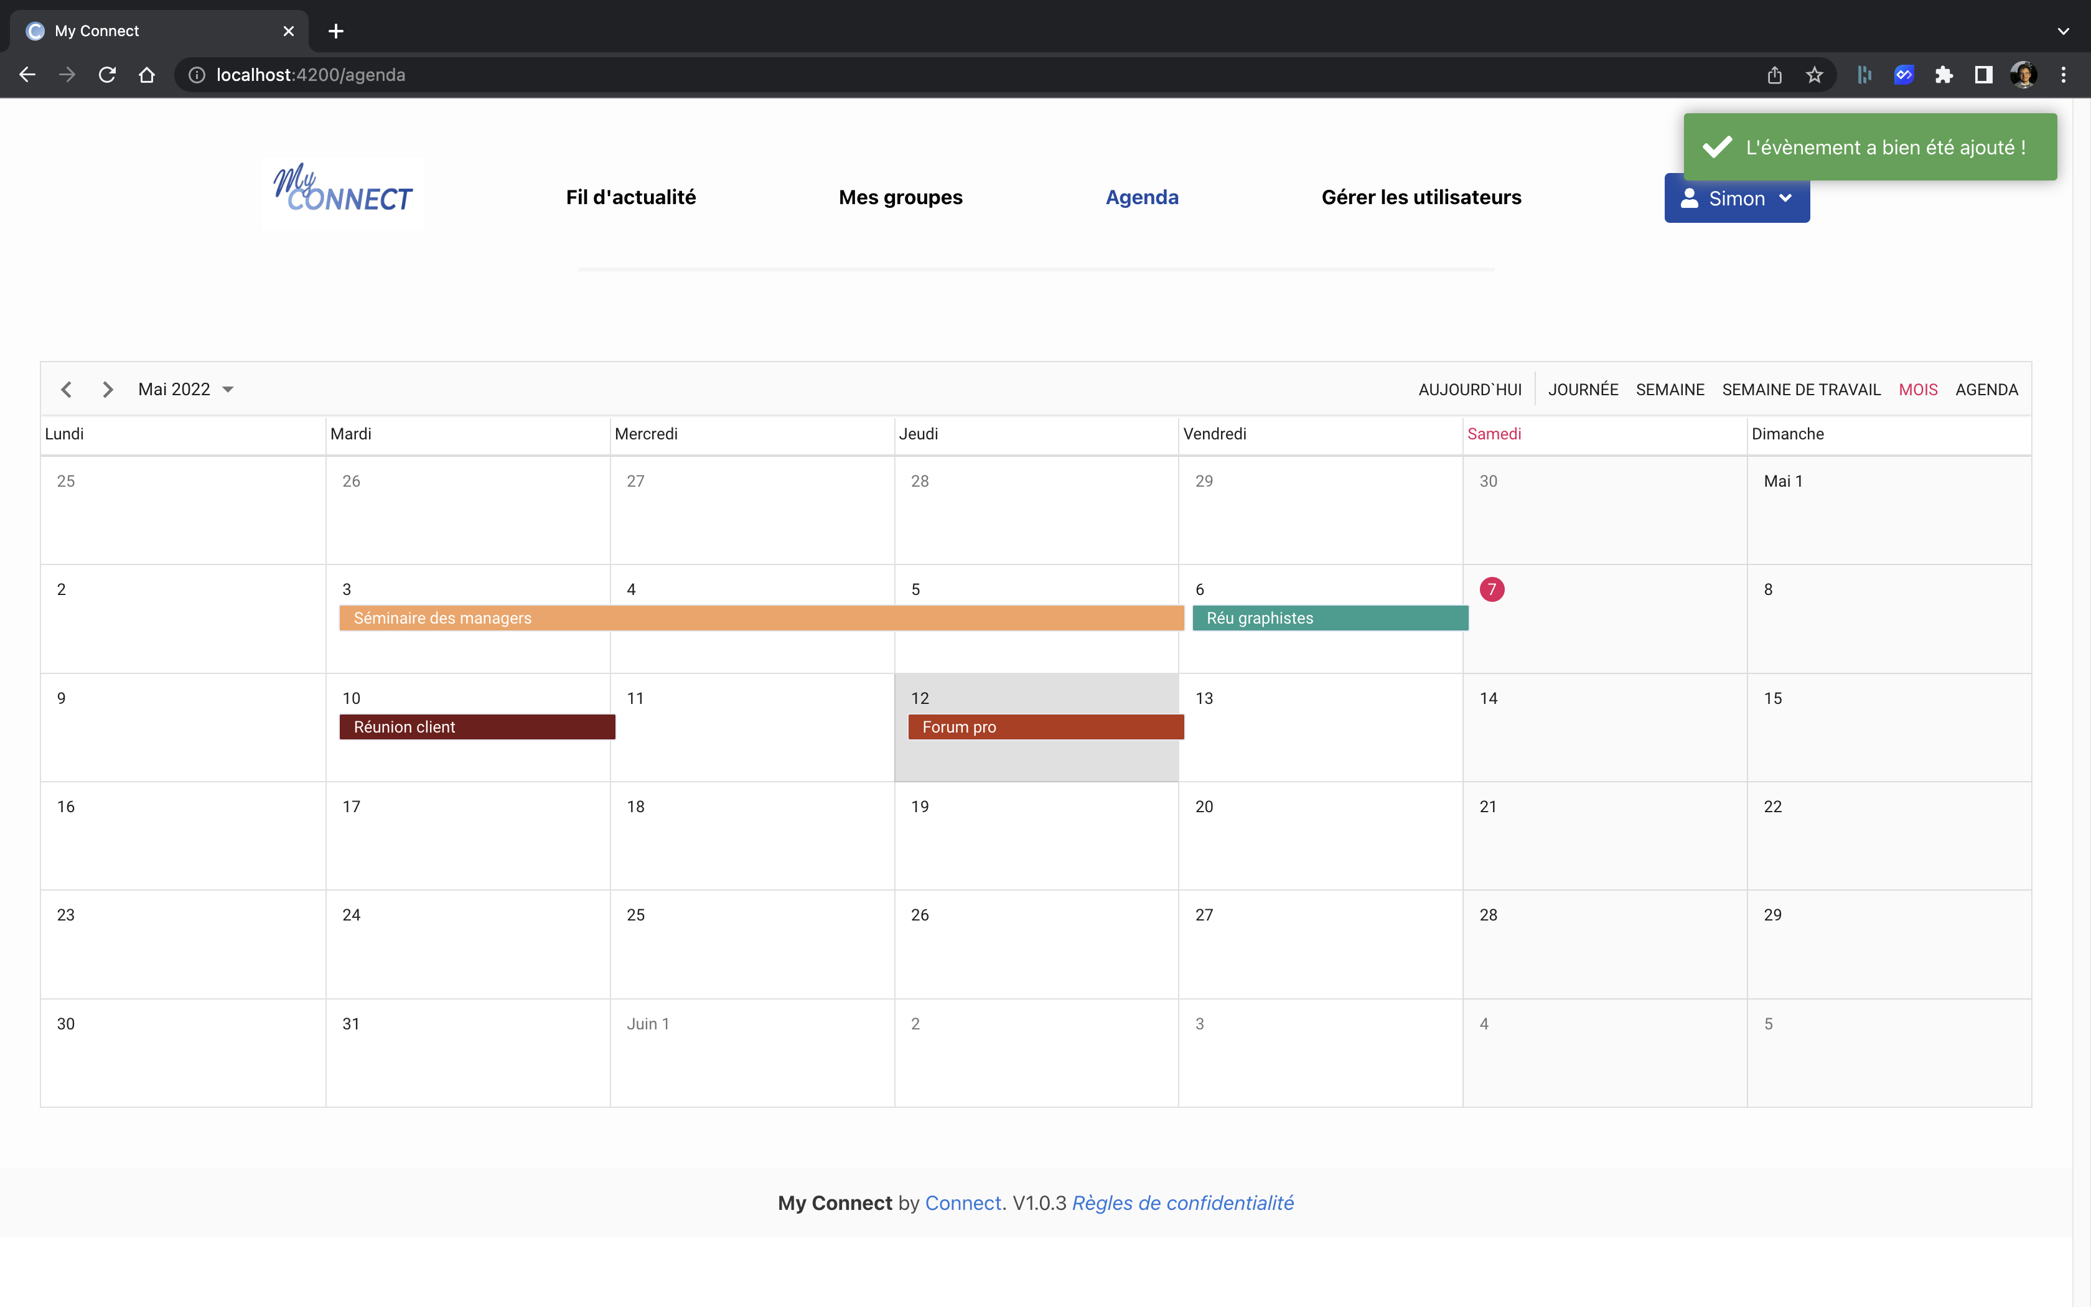Switch to AGENDA view mode
Image resolution: width=2091 pixels, height=1307 pixels.
click(x=1986, y=389)
